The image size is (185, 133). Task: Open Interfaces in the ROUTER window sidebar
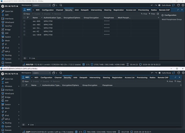click(x=8, y=19)
